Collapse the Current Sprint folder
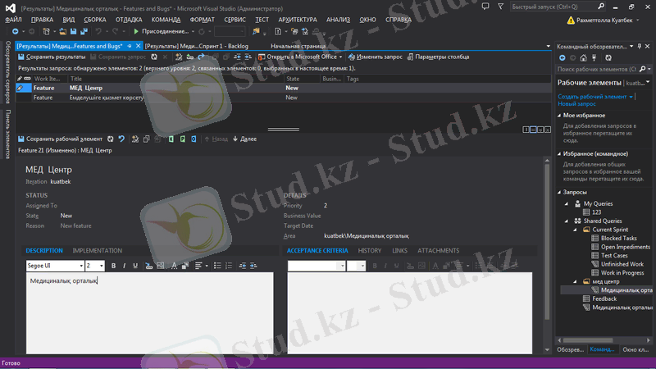The height and width of the screenshot is (369, 656). [x=576, y=230]
